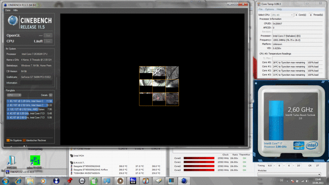Image resolution: width=329 pixels, height=185 pixels.
Task: Click the CPU Start button in Cinebench
Action: coord(48,42)
